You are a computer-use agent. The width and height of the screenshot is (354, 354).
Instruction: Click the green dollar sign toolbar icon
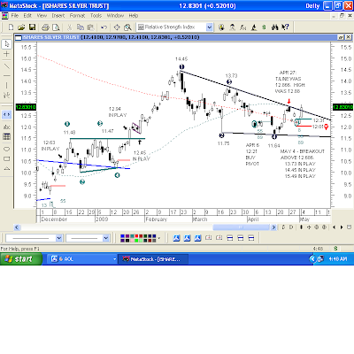coord(264,27)
